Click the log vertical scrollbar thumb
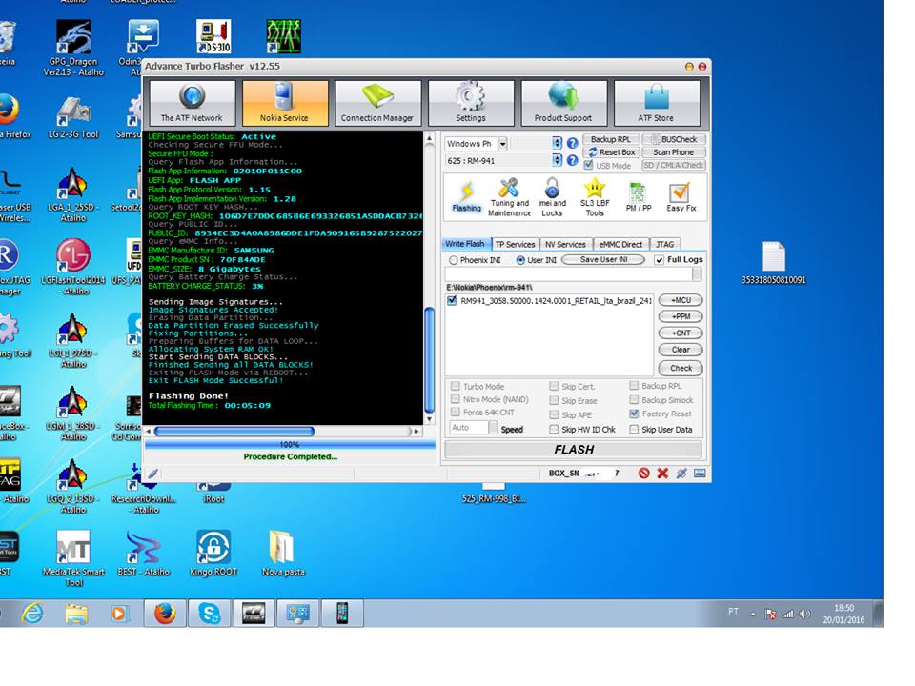The height and width of the screenshot is (686, 915). (x=430, y=360)
